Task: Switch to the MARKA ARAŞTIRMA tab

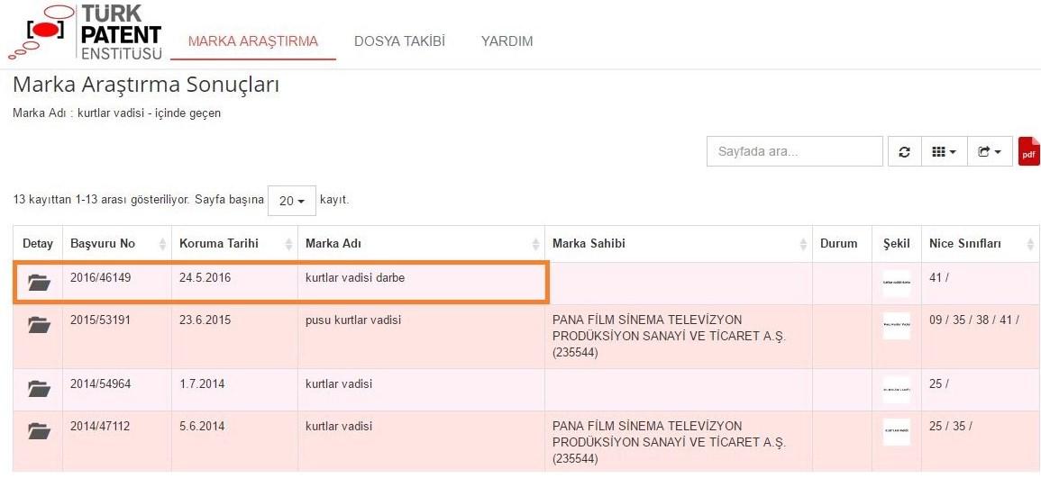Action: [252, 41]
